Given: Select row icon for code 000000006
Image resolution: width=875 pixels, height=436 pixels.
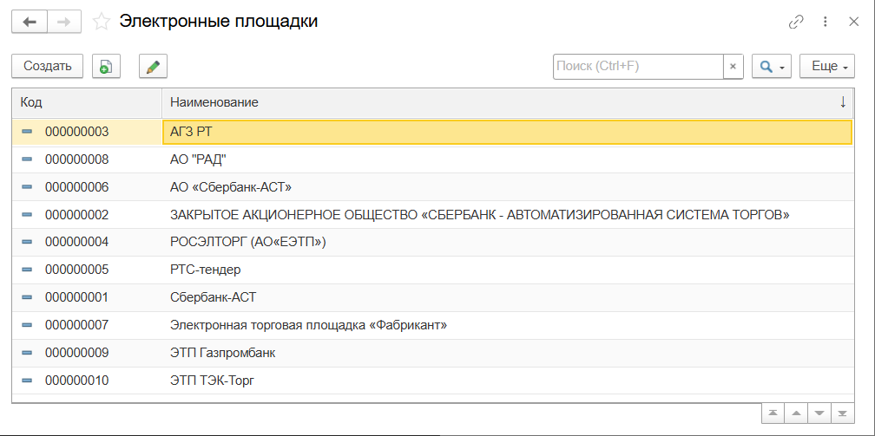Looking at the screenshot, I should (x=27, y=187).
